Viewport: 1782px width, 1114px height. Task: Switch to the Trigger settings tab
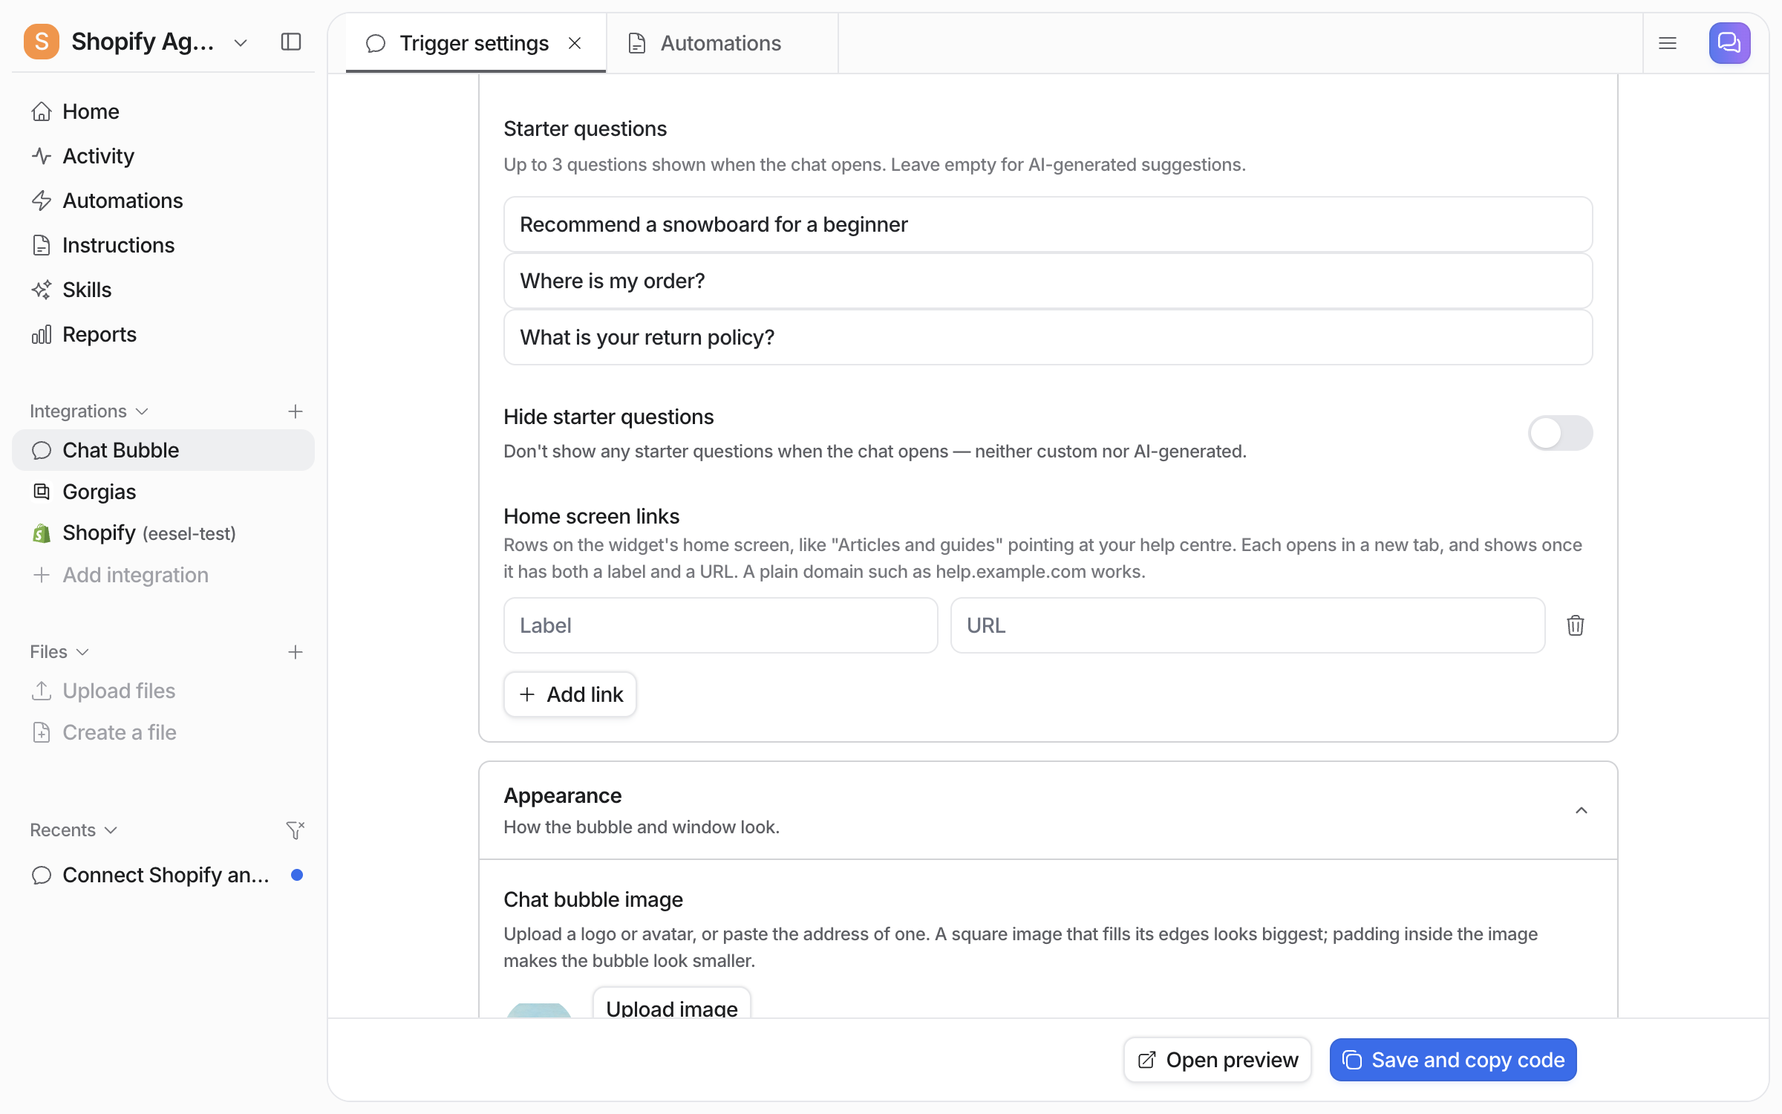point(475,43)
